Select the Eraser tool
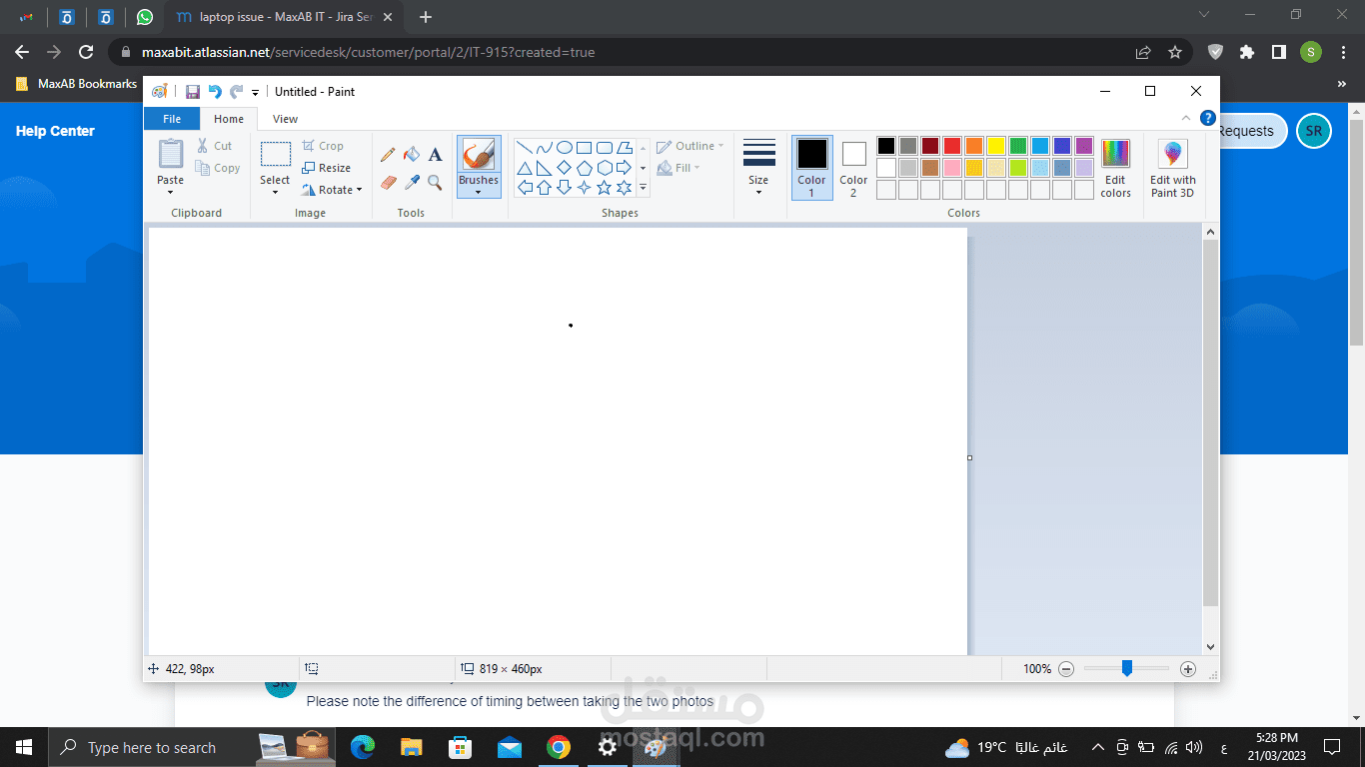 389,182
